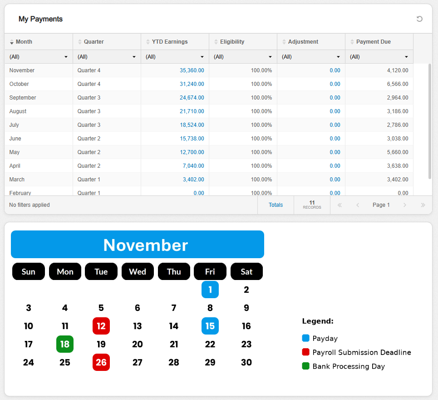Click the blue Payday legend swatch
Image resolution: width=438 pixels, height=400 pixels.
306,338
